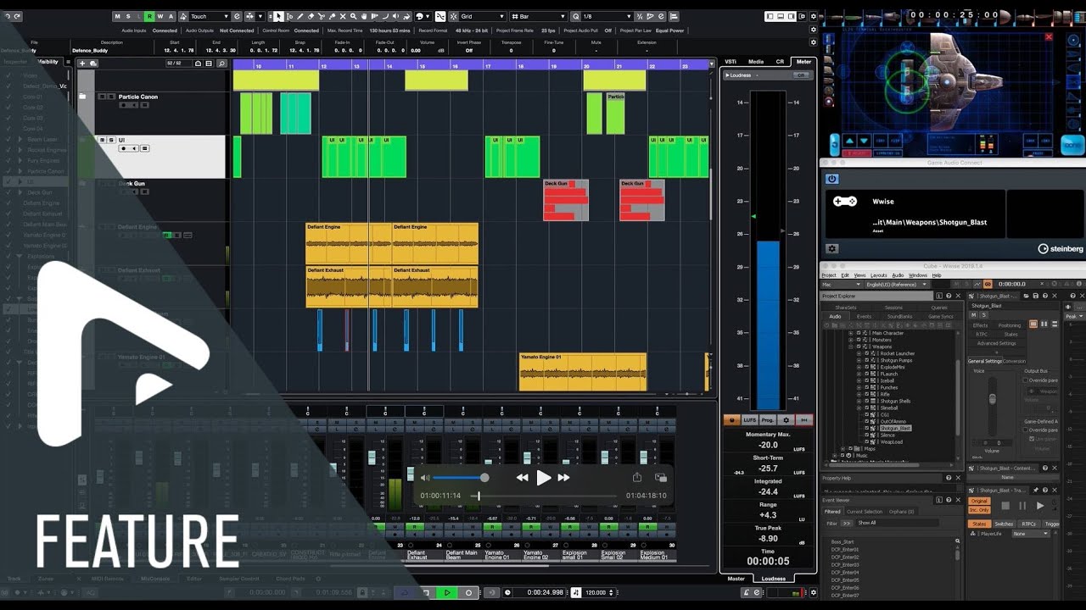Click the Prog. button in loudness panel
The height and width of the screenshot is (610, 1086).
768,419
